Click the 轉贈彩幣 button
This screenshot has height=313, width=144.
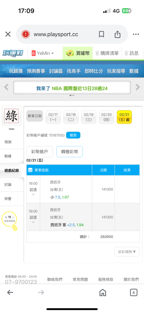tap(70, 152)
